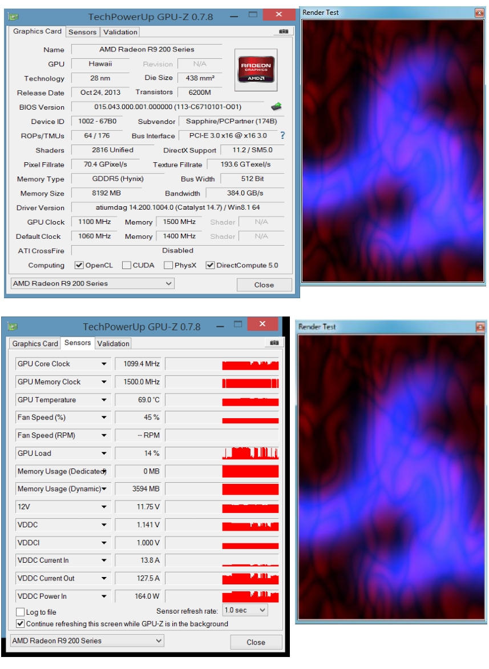Click the GPU Clock value 1100 MHz
489x669 pixels.
[x=95, y=222]
